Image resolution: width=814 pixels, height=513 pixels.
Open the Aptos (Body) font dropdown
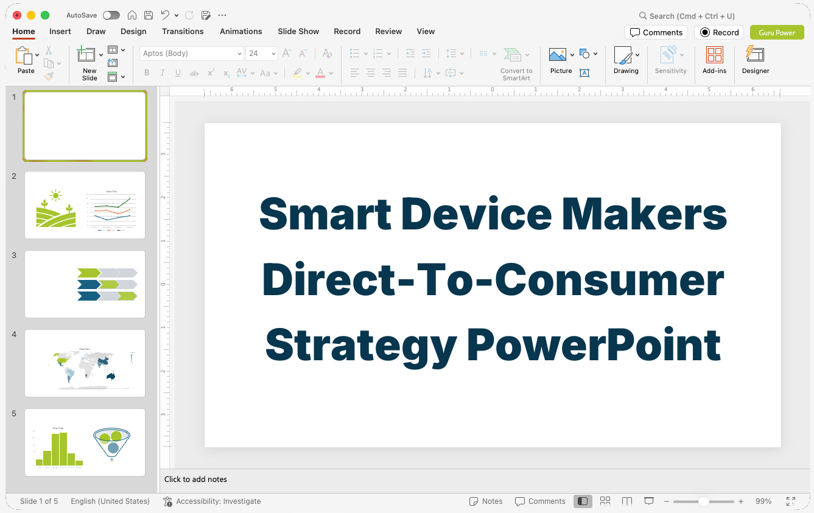[239, 54]
